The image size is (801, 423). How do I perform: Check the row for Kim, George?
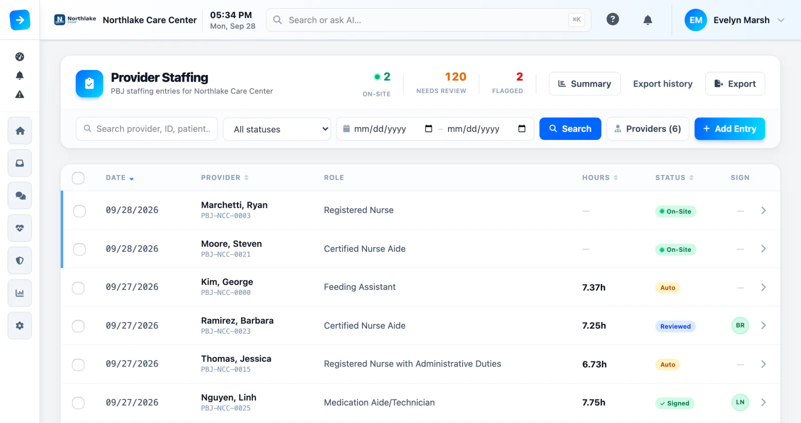78,287
